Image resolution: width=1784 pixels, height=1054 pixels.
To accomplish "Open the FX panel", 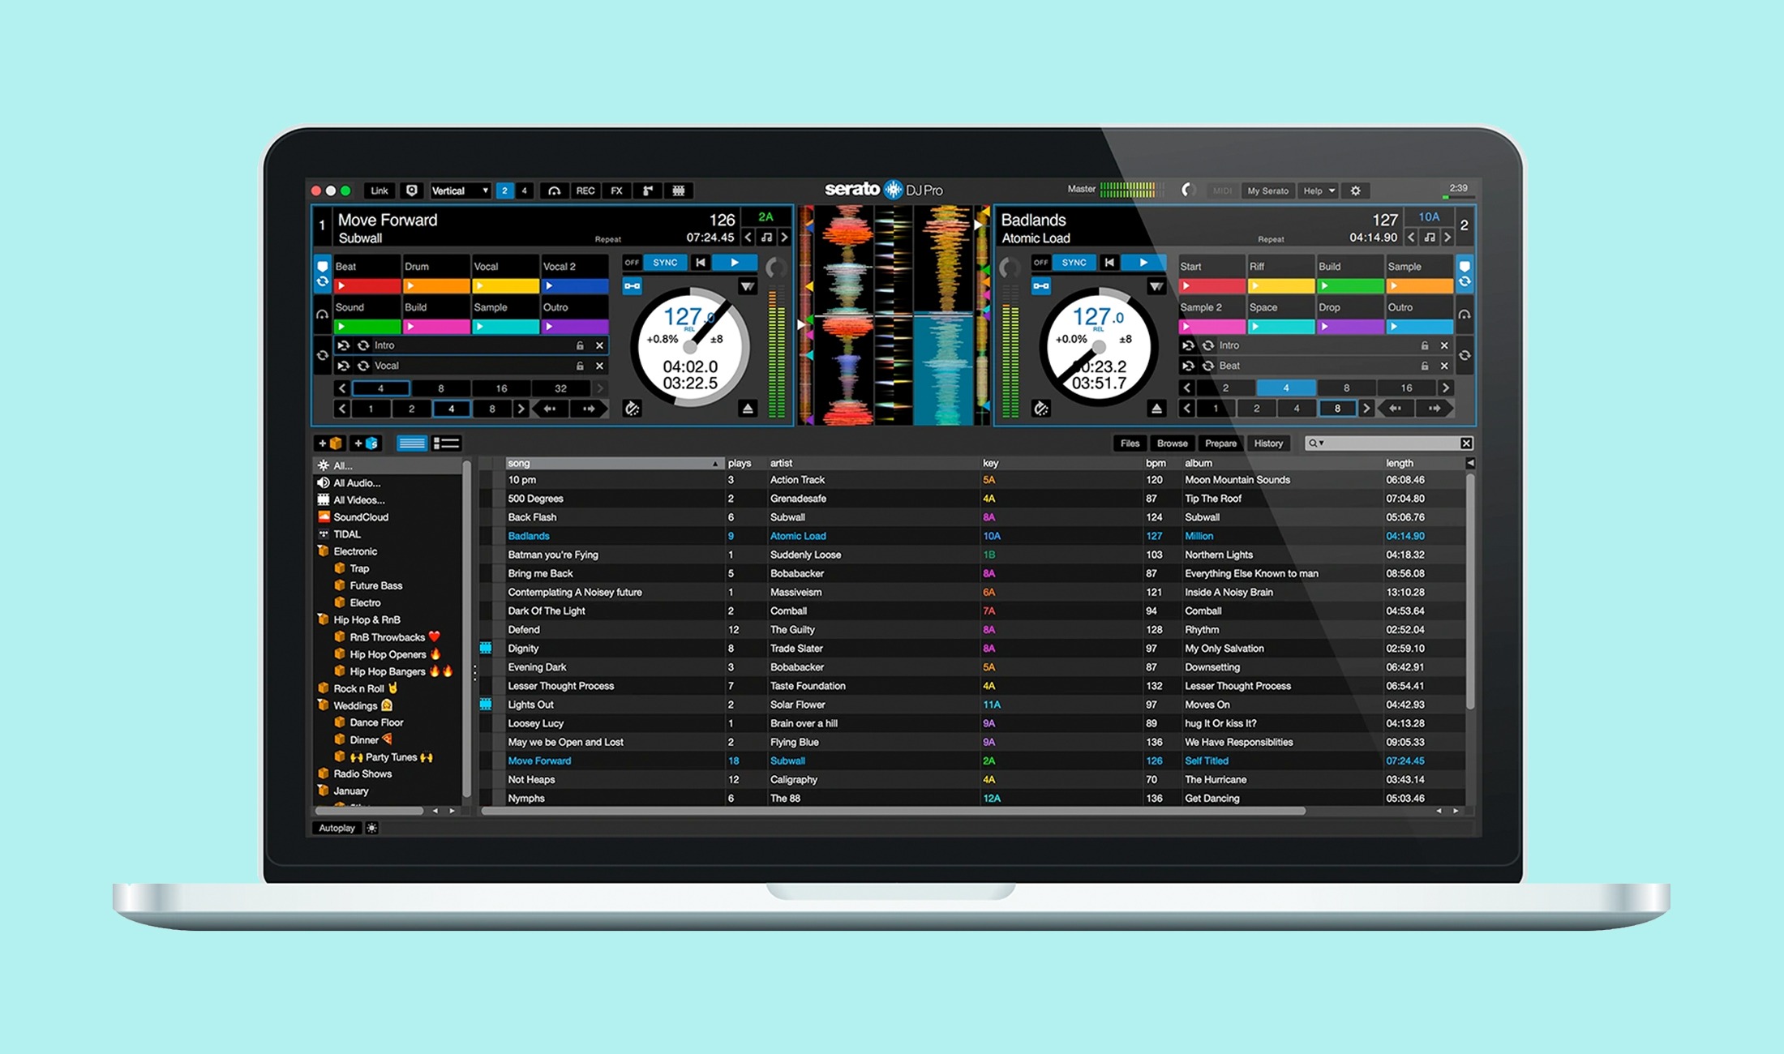I will point(616,191).
